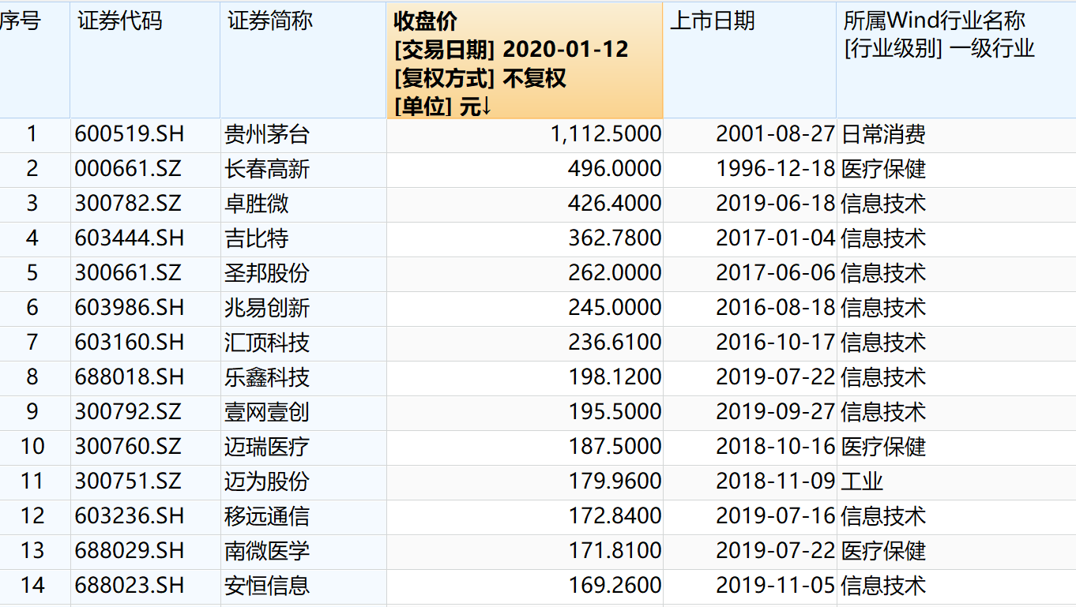The image size is (1076, 607).
Task: Select industry cell 日常消费
Action: 883,134
